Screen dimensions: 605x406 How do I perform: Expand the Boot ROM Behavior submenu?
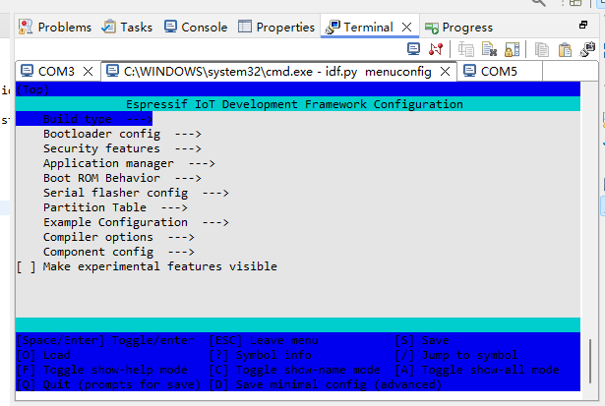(122, 178)
